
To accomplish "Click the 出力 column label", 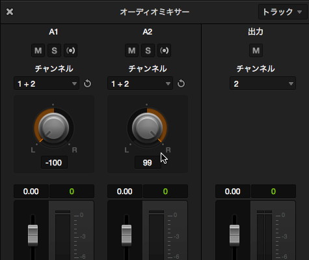I will pos(256,32).
